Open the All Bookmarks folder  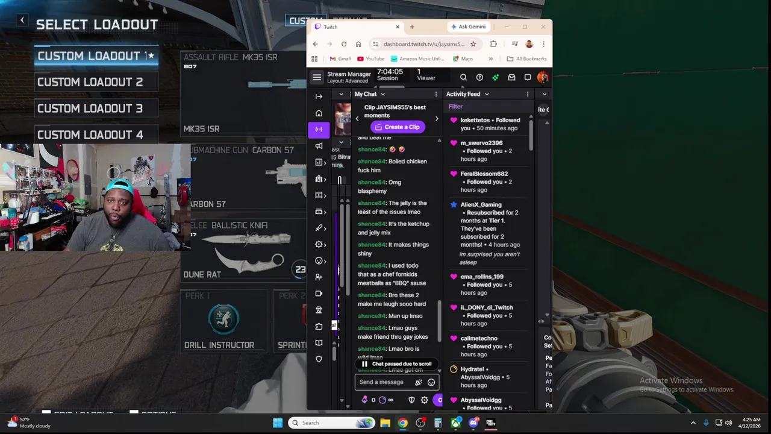pyautogui.click(x=526, y=58)
